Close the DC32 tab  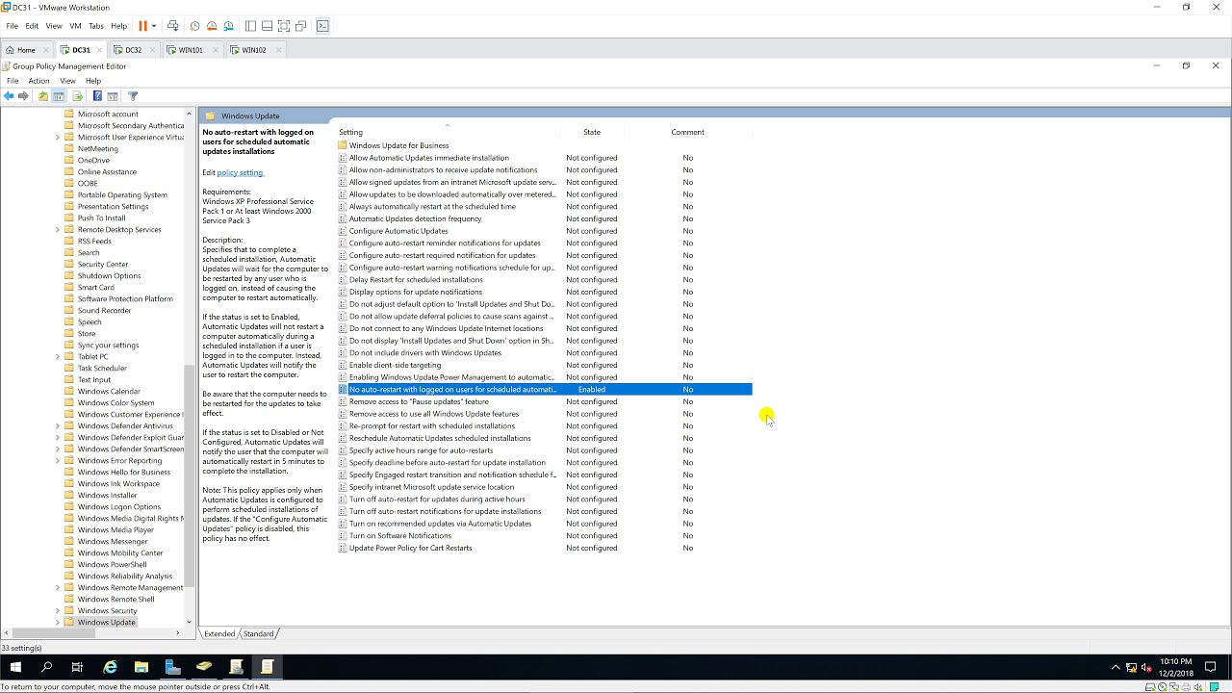(153, 50)
